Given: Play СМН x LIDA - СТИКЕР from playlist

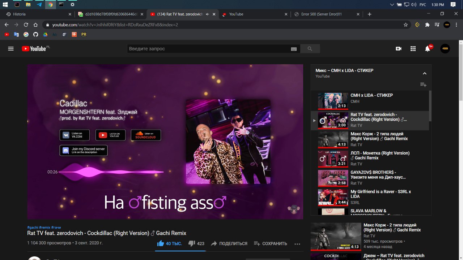Looking at the screenshot, I should point(370,101).
